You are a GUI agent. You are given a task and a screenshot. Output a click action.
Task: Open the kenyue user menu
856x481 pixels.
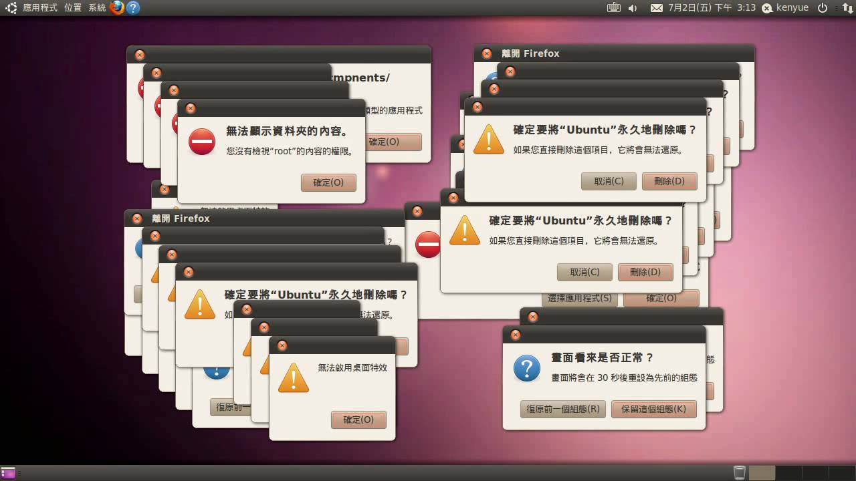pos(792,8)
